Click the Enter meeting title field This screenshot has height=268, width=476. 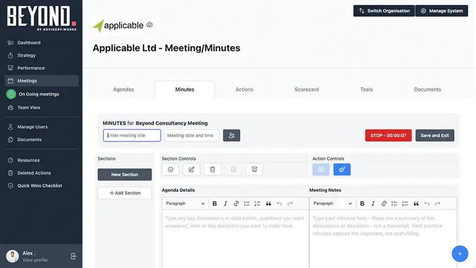click(x=132, y=135)
